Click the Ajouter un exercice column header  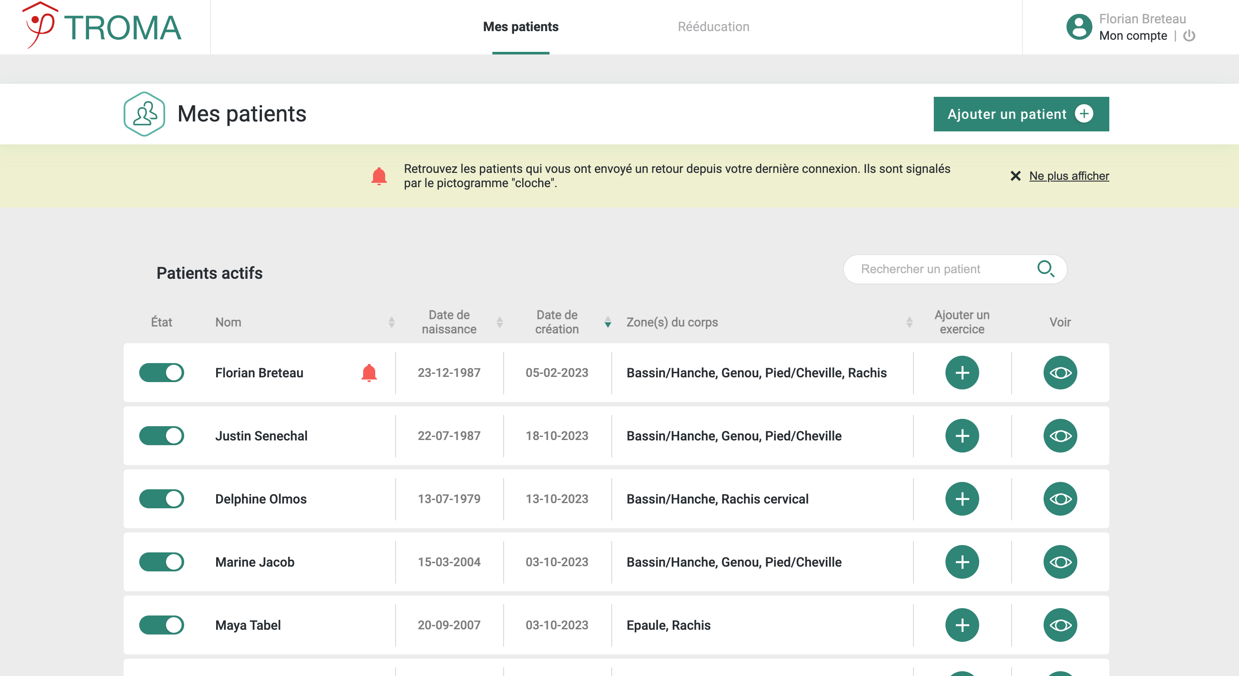pyautogui.click(x=962, y=322)
